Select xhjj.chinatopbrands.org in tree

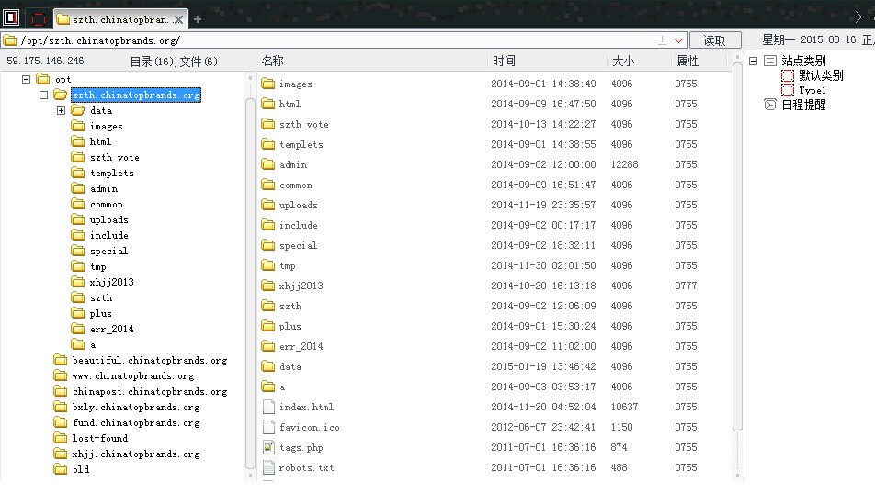[x=136, y=454]
